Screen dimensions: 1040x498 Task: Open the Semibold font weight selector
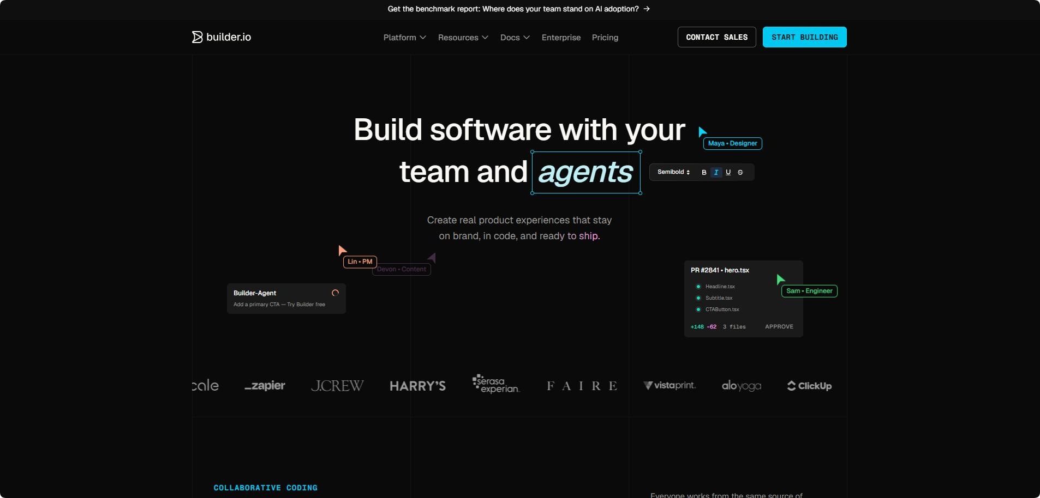tap(673, 172)
